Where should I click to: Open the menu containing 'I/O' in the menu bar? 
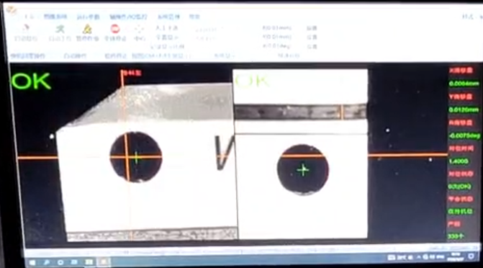tap(128, 17)
